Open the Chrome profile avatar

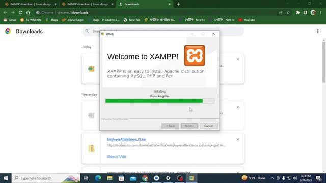click(313, 12)
